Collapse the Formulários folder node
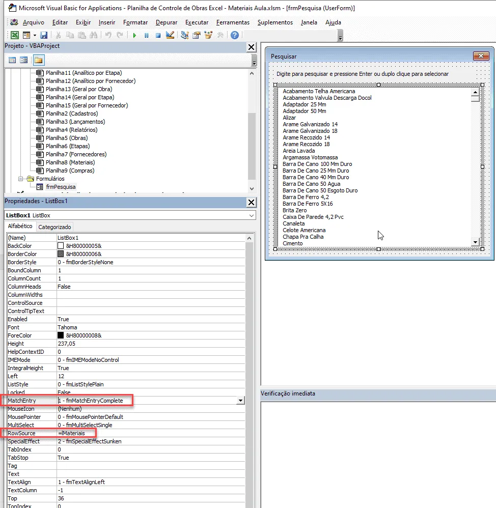The image size is (496, 508). [x=21, y=179]
